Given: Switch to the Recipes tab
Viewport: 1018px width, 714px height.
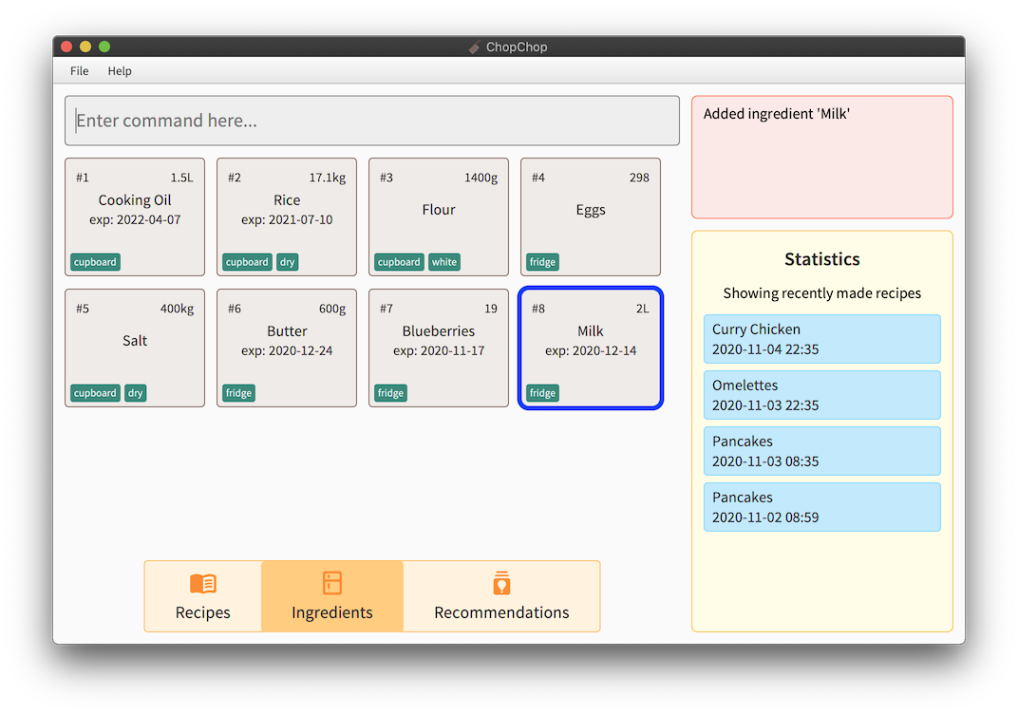Looking at the screenshot, I should [202, 596].
